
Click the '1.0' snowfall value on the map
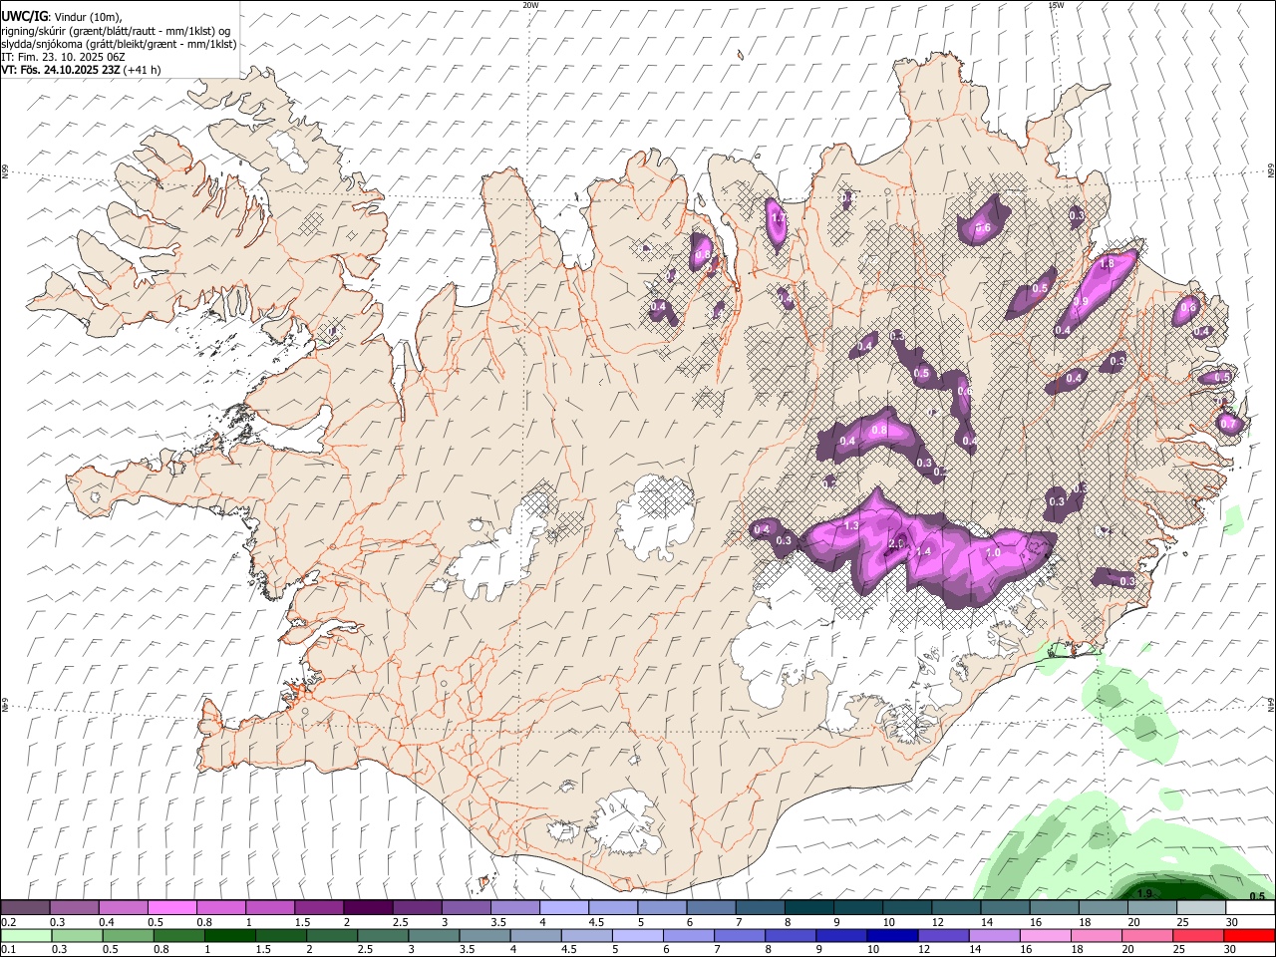click(x=993, y=552)
